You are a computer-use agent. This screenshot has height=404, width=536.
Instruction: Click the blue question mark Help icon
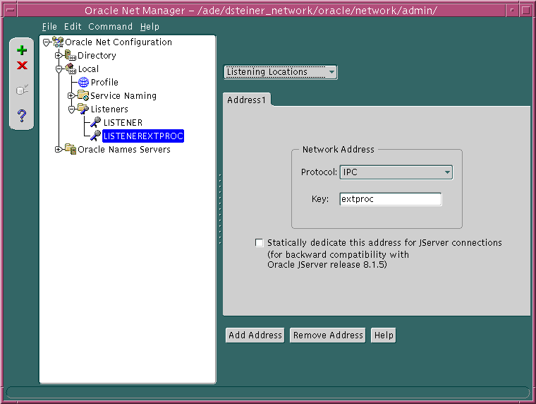pyautogui.click(x=22, y=116)
